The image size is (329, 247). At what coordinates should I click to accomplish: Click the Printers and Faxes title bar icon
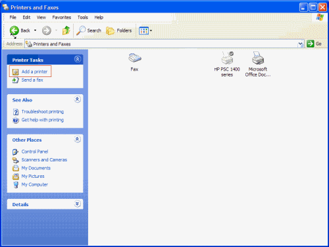[5, 7]
